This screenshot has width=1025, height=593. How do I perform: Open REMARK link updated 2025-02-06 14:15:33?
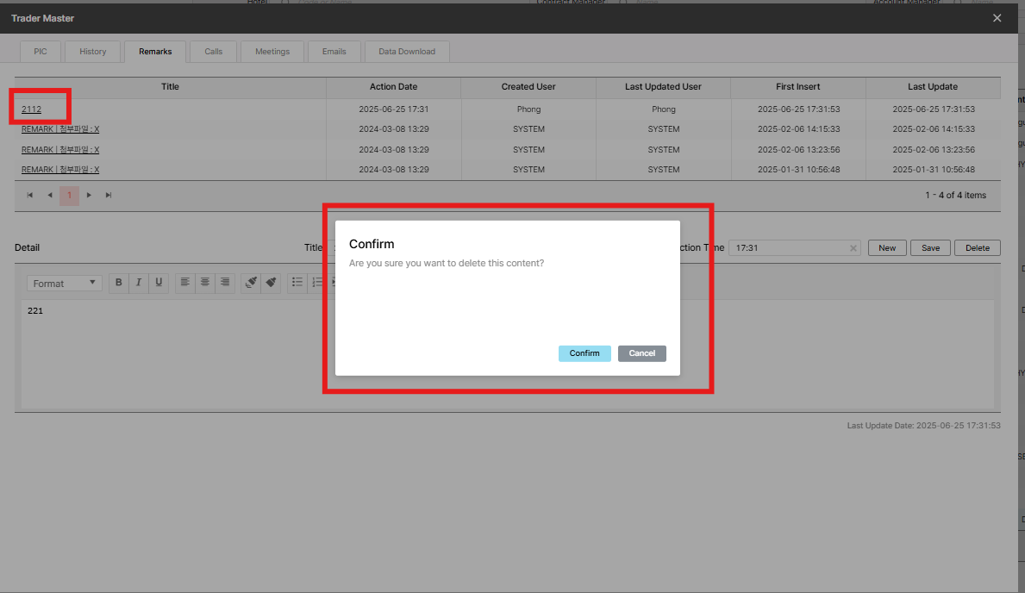[x=60, y=129]
